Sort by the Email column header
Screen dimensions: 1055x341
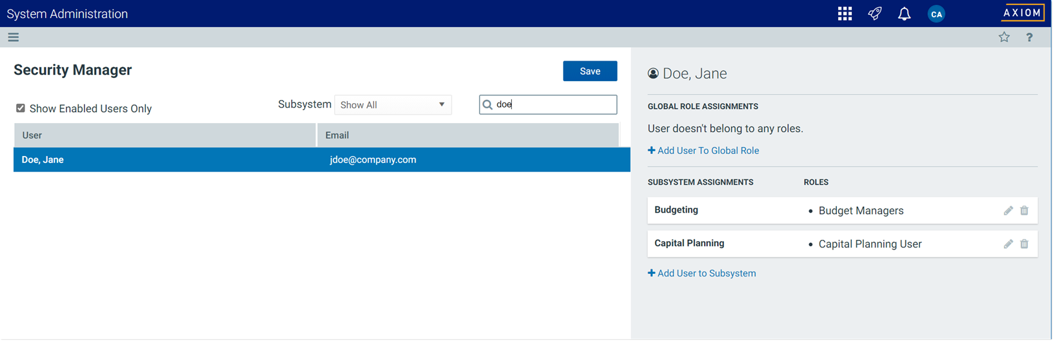tap(468, 135)
